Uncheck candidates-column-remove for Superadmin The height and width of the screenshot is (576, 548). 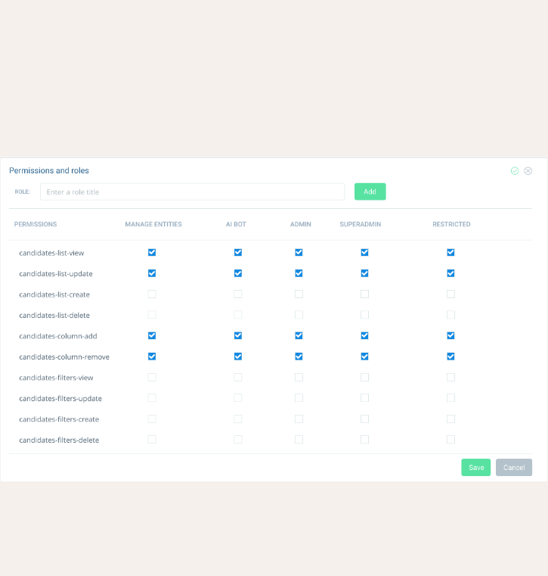tap(364, 356)
